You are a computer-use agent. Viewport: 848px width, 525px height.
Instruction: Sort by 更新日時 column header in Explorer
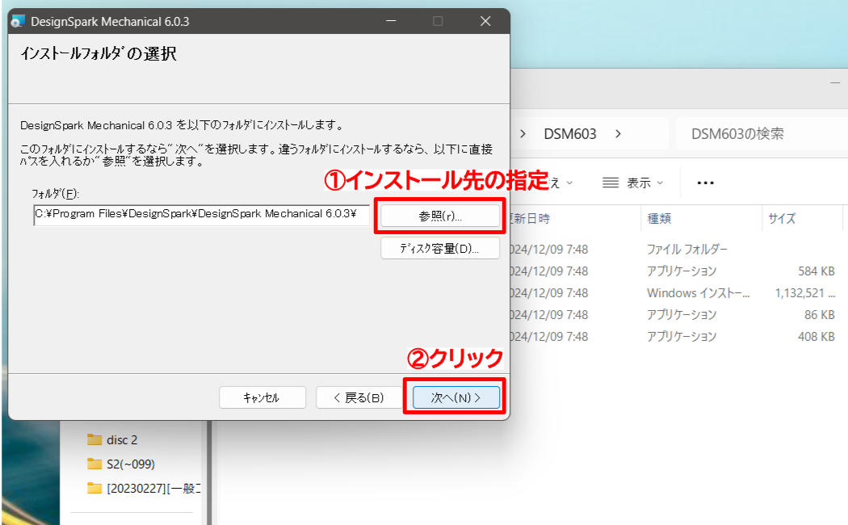(530, 218)
